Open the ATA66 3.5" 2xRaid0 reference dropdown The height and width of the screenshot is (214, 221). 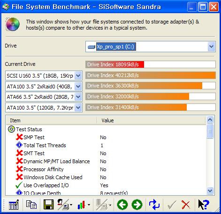pyautogui.click(x=78, y=97)
